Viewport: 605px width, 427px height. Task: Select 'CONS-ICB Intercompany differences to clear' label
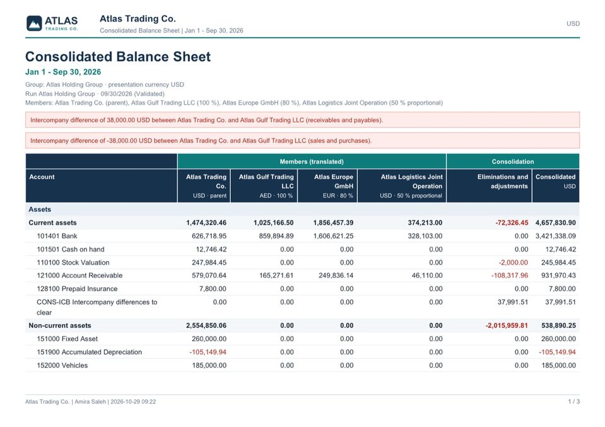(97, 307)
